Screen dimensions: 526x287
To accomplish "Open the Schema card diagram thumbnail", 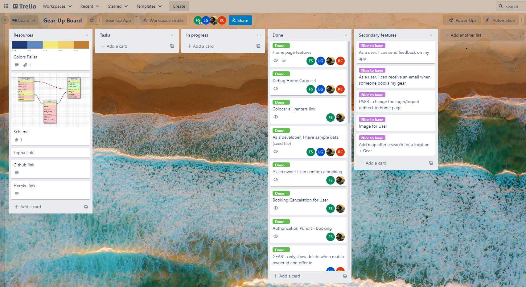I will (51, 100).
